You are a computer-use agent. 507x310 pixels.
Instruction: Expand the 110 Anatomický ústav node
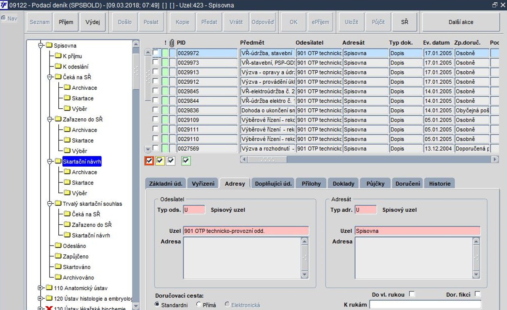(40, 288)
